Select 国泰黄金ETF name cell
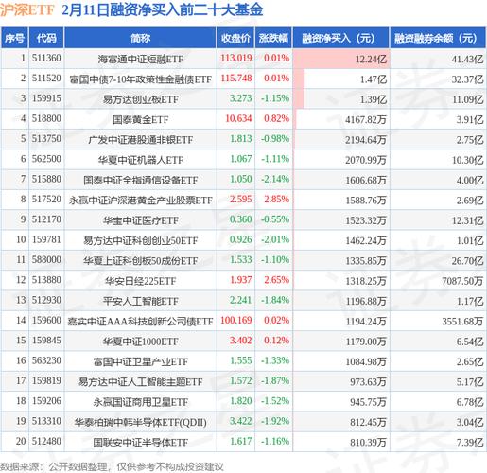This screenshot has height=473, width=487. click(140, 119)
